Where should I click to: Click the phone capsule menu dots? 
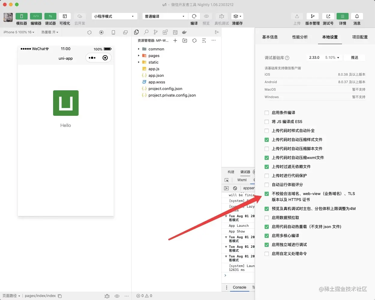point(92,58)
